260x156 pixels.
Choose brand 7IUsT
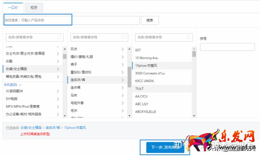point(162,89)
